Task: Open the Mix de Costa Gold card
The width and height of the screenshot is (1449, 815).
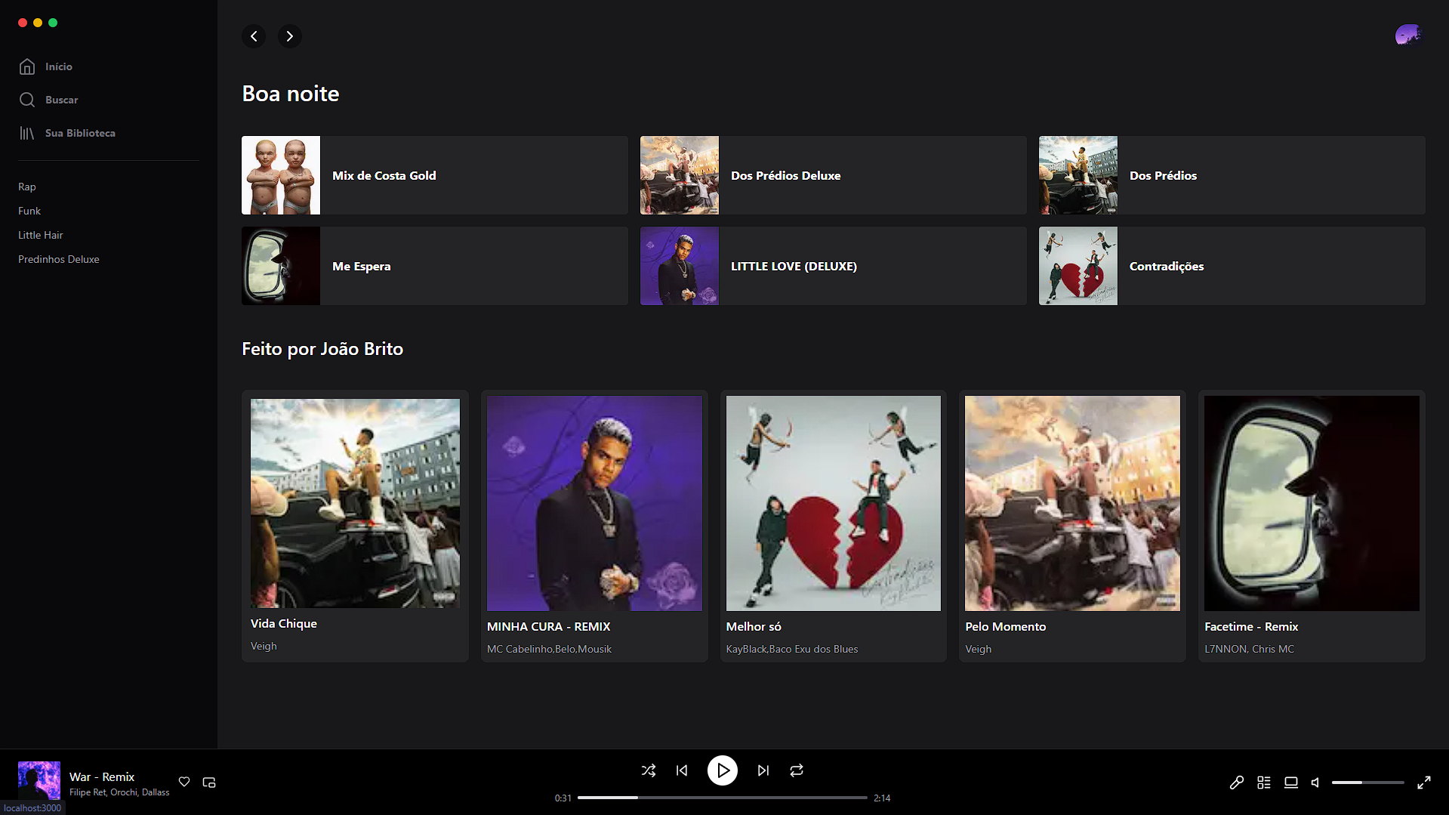Action: (x=434, y=174)
